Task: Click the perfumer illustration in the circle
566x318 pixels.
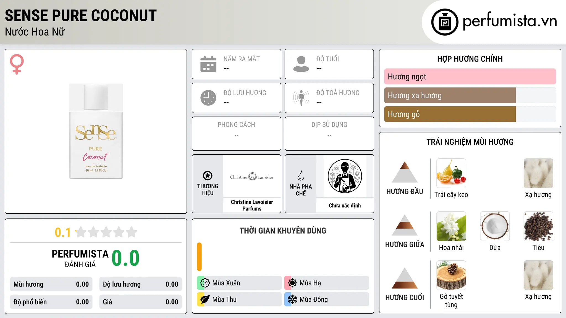Action: coord(345,176)
